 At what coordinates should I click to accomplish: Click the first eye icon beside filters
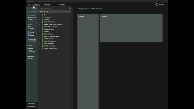click(x=45, y=12)
